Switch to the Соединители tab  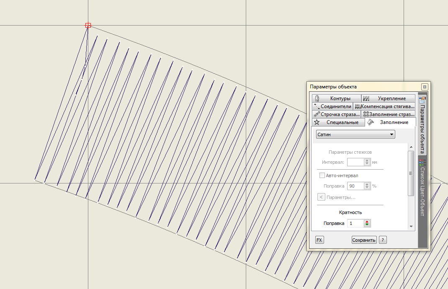332,106
